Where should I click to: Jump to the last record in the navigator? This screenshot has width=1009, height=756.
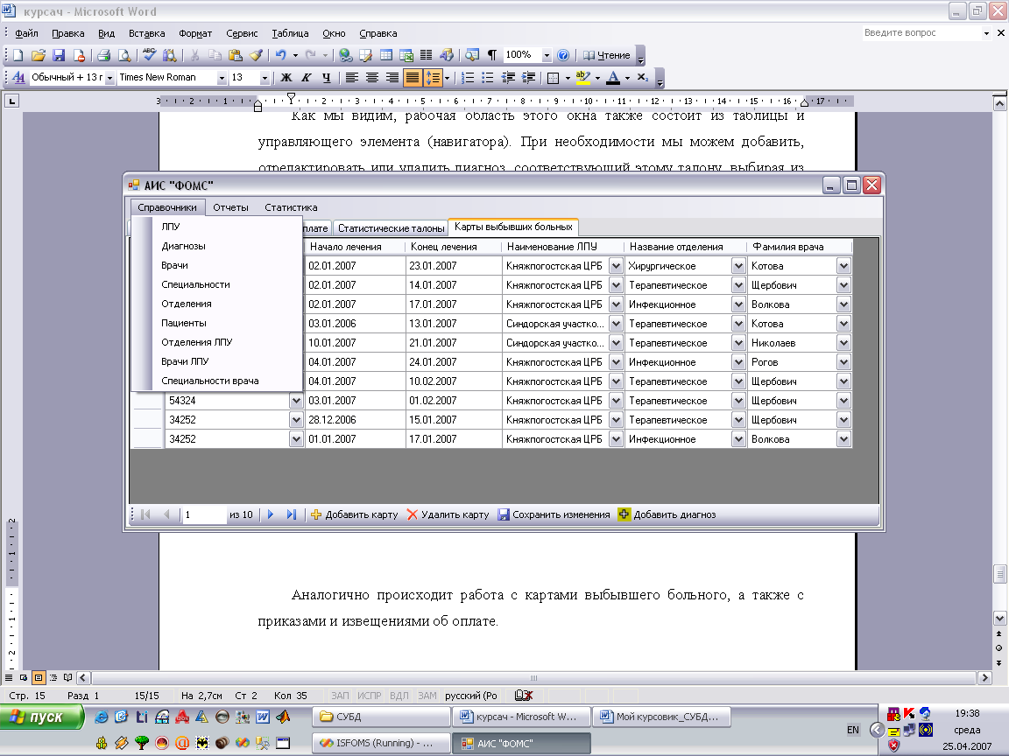point(292,514)
